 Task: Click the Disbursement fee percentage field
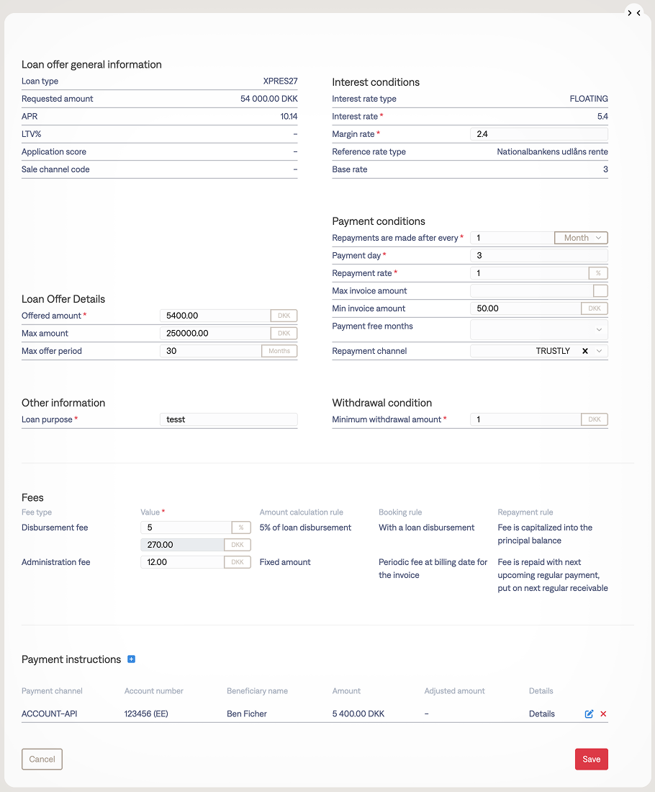click(185, 528)
